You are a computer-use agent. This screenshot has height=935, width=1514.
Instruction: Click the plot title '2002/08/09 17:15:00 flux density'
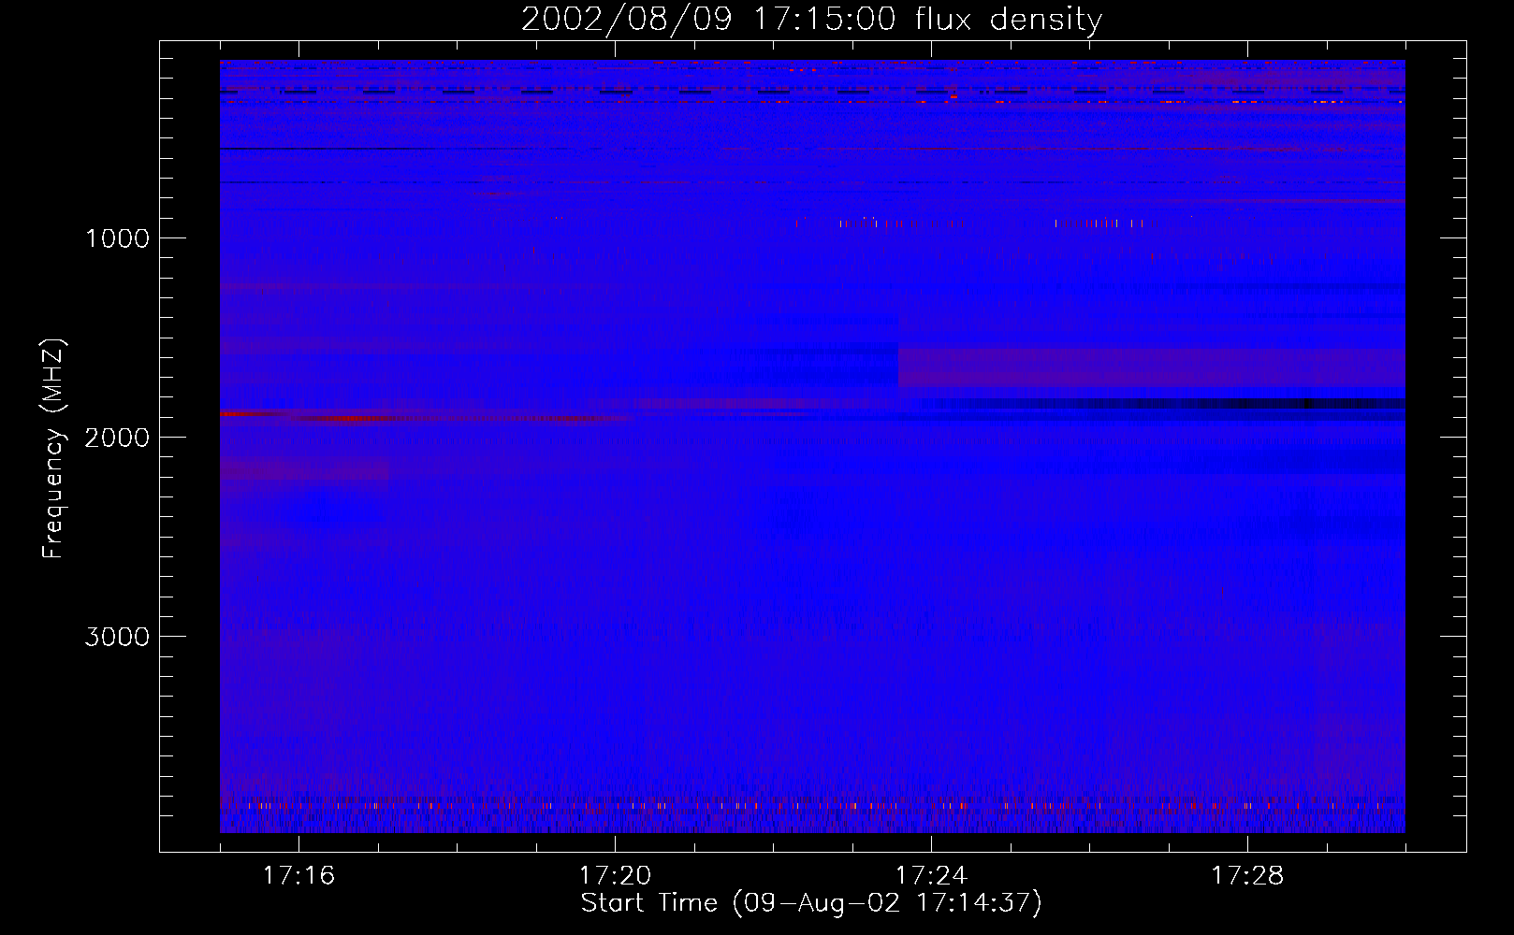(x=811, y=19)
